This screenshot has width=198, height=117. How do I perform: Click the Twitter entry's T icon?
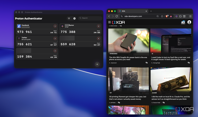click(19, 38)
